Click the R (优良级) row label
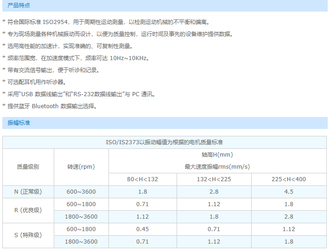The width and height of the screenshot is (330, 251). 28,210
